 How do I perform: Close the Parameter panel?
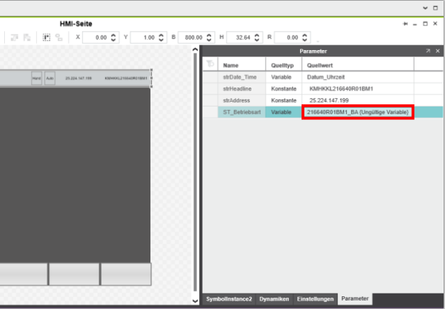[x=438, y=51]
